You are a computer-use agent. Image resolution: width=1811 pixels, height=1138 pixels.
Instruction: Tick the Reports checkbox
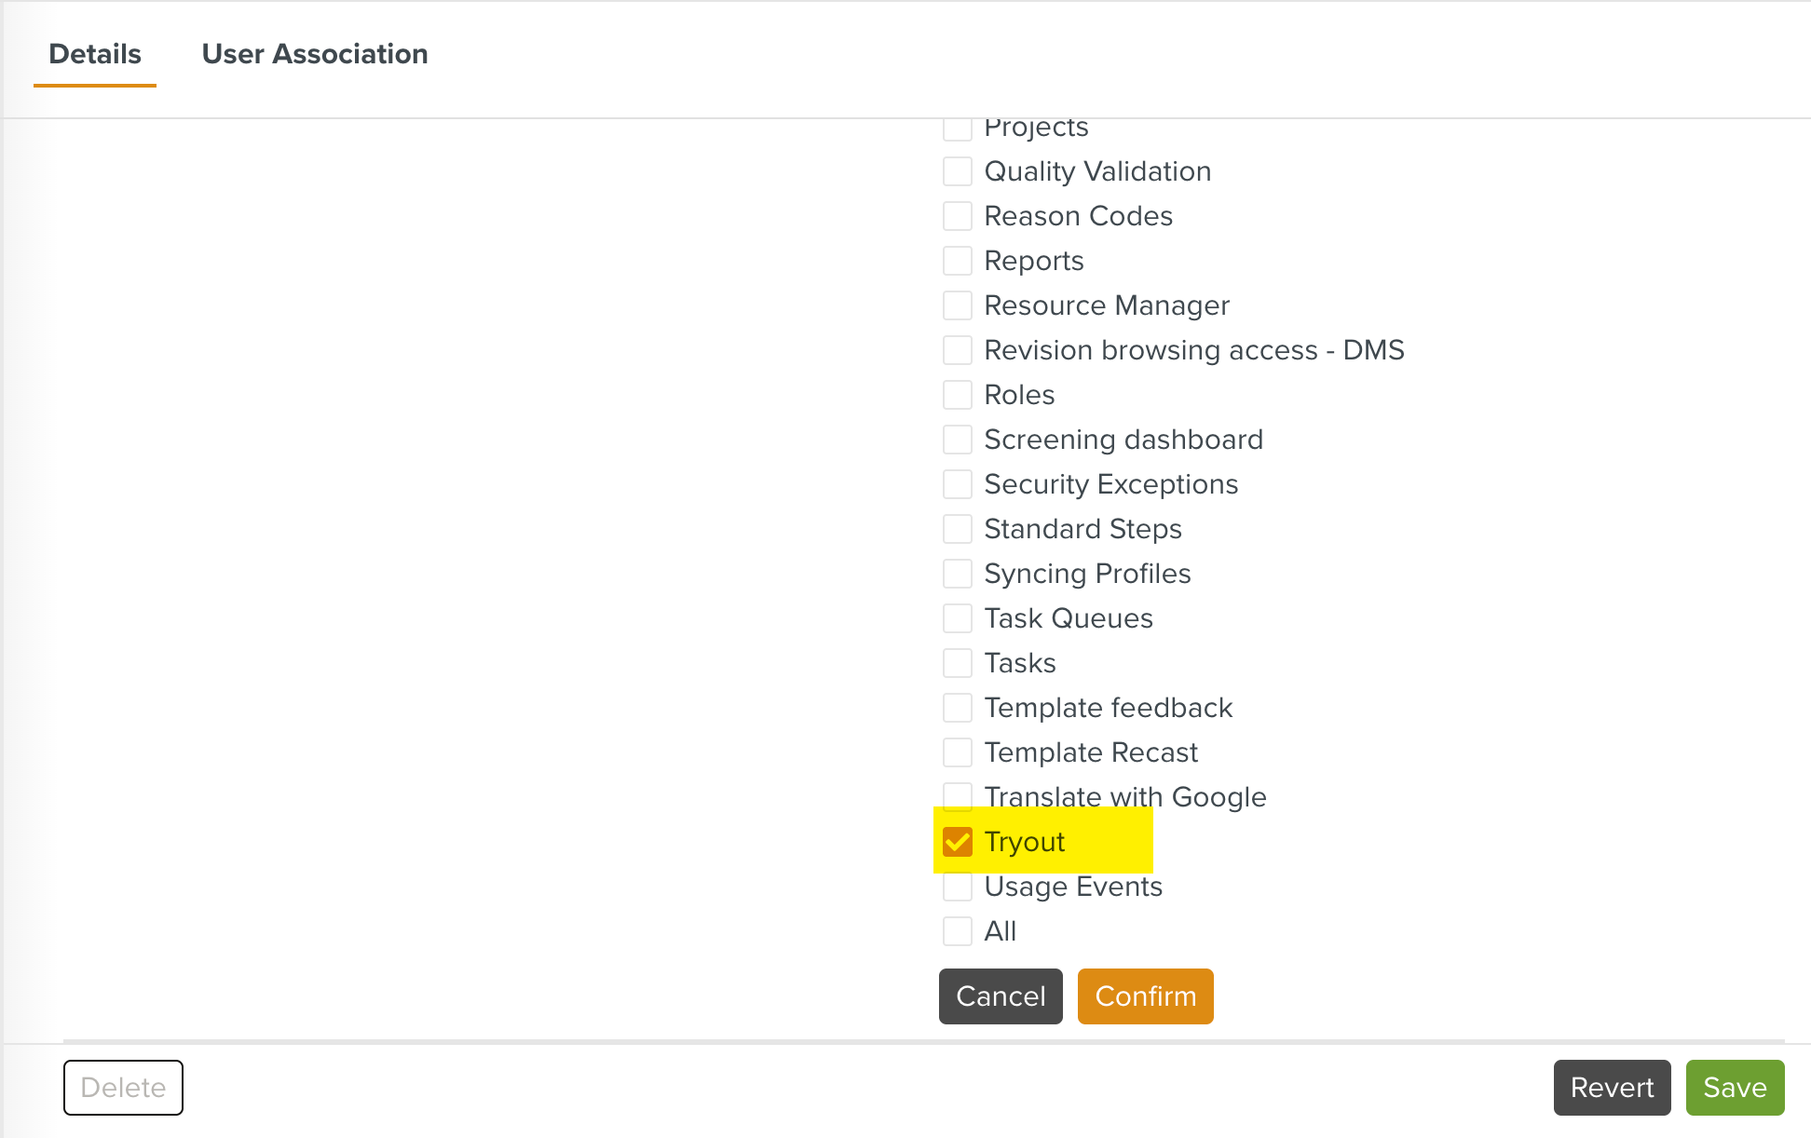(x=957, y=261)
